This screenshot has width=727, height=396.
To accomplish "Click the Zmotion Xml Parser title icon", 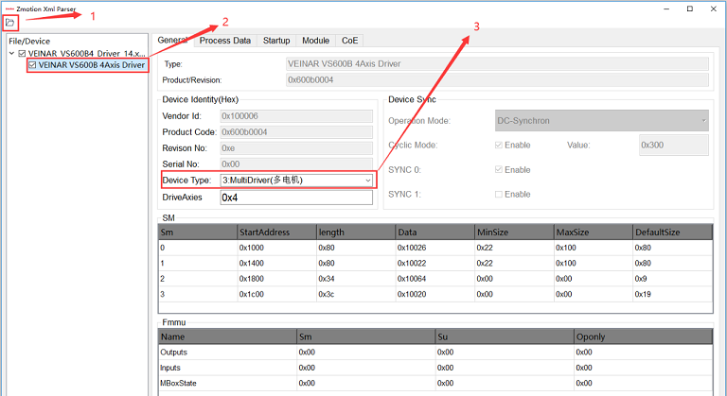I will pyautogui.click(x=9, y=9).
